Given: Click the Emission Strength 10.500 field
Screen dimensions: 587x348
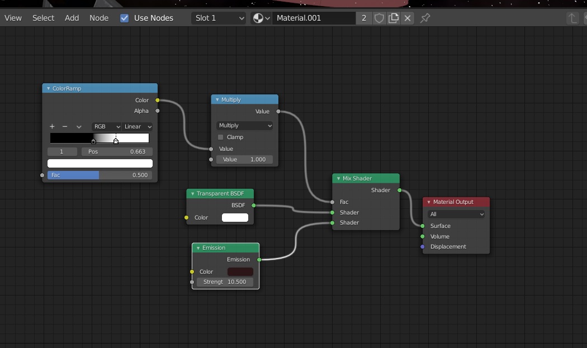Looking at the screenshot, I should pyautogui.click(x=225, y=282).
